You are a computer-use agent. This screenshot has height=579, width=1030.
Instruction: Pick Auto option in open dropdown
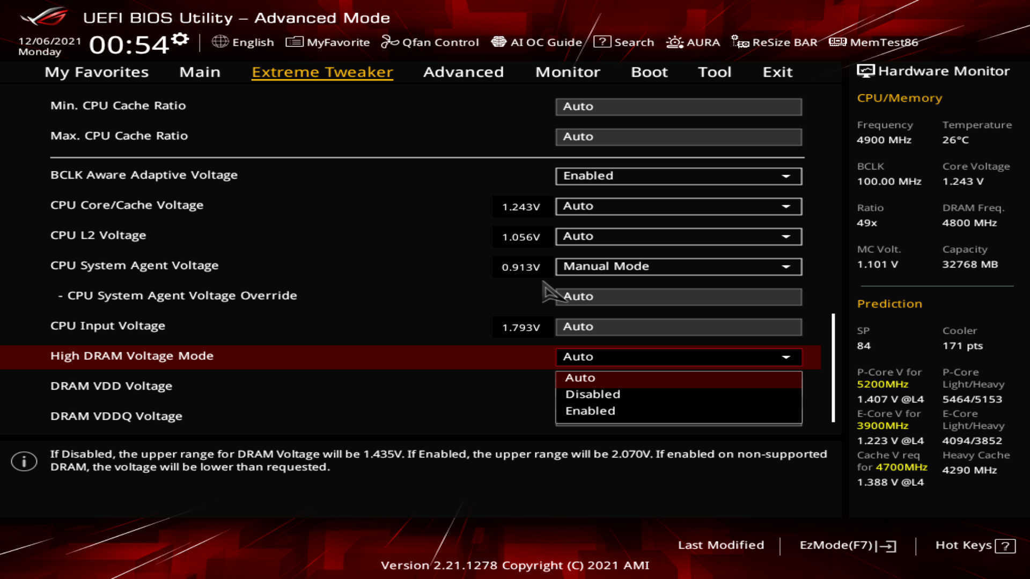pos(580,378)
